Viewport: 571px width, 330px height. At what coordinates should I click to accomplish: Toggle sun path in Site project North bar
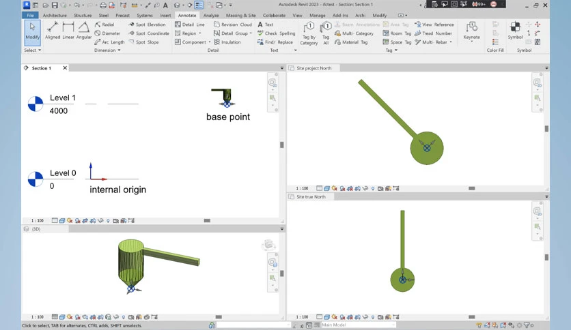point(334,188)
